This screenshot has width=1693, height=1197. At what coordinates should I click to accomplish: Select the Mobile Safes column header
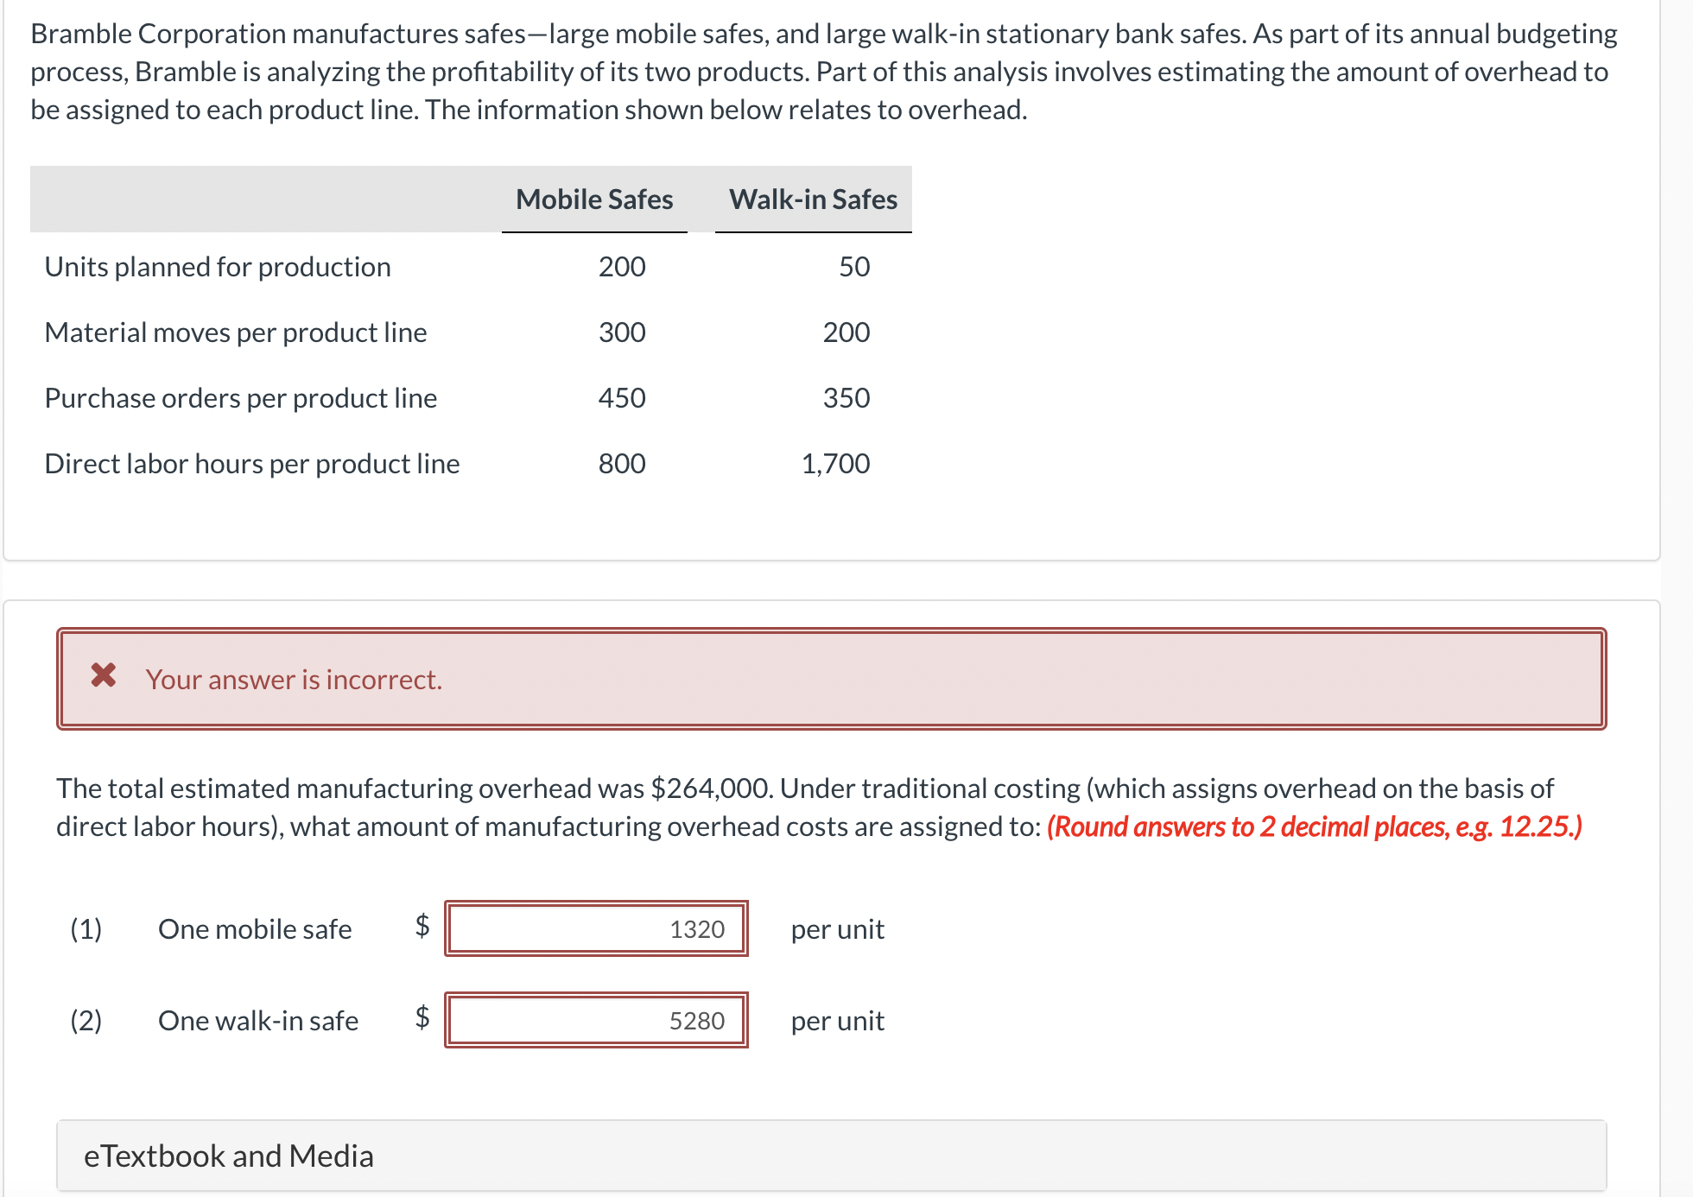tap(594, 199)
